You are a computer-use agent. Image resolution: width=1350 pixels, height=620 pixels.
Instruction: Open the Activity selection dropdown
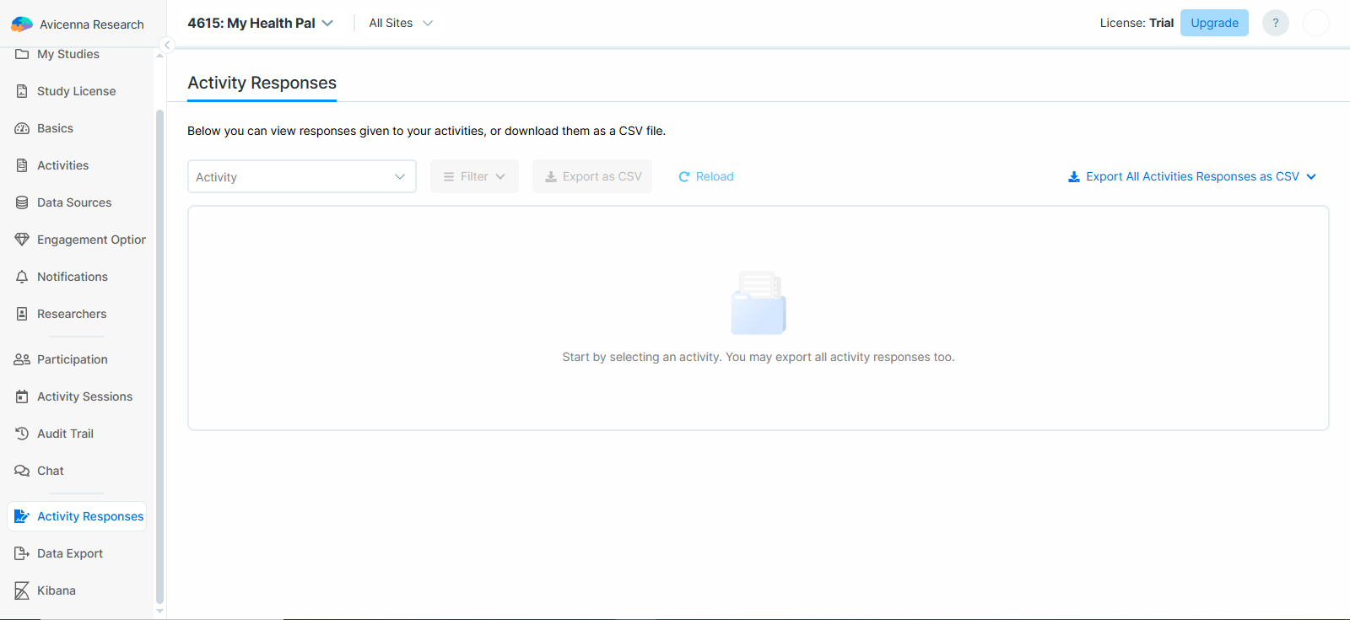coord(301,176)
